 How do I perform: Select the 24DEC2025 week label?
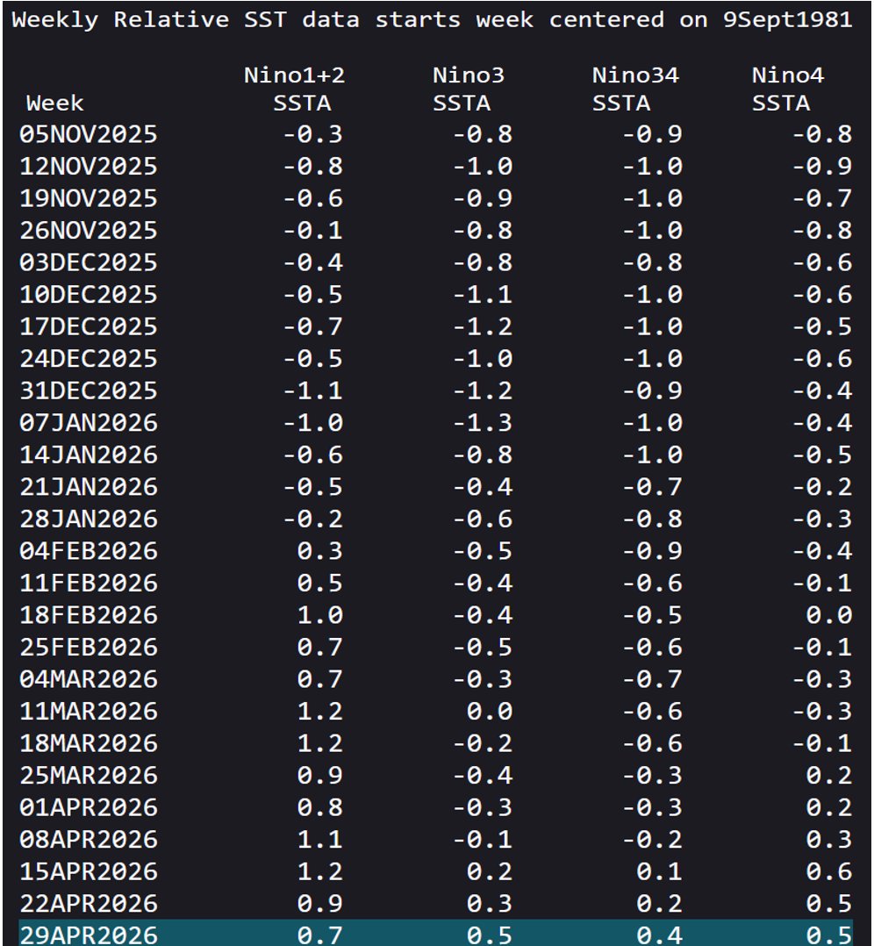(x=89, y=358)
